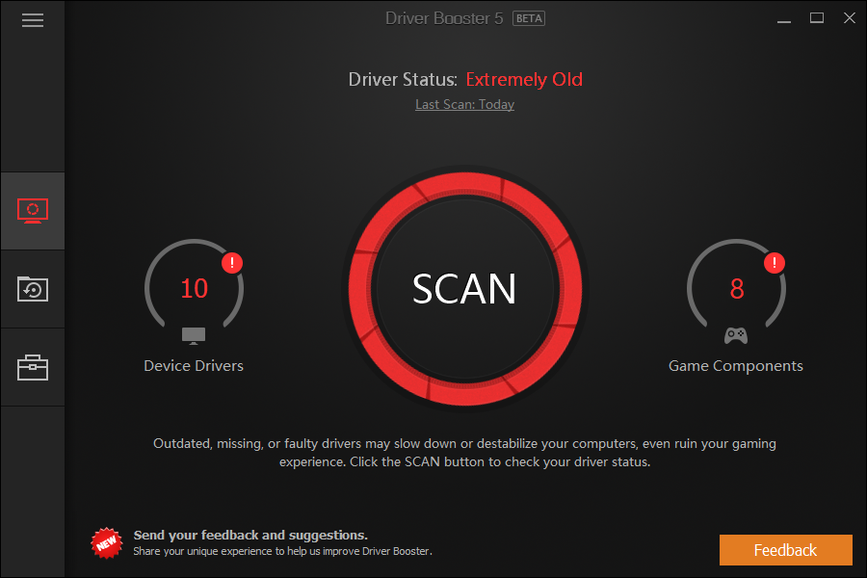
Task: Minimize the Driver Booster window
Action: coord(784,19)
